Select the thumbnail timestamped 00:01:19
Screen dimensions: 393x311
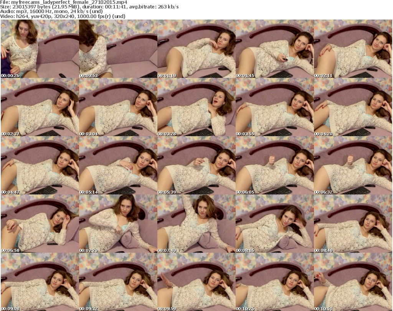[196, 49]
